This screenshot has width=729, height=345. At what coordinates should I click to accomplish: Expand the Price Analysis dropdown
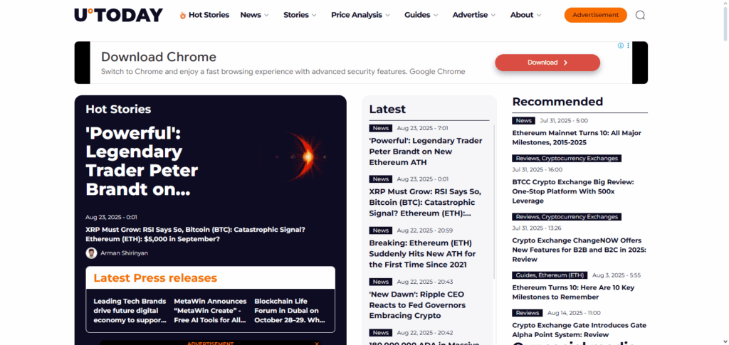click(360, 15)
